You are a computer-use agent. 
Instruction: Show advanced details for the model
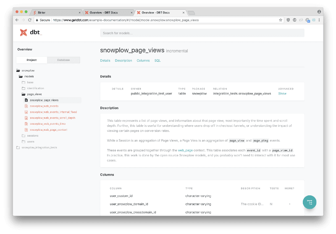click(282, 94)
